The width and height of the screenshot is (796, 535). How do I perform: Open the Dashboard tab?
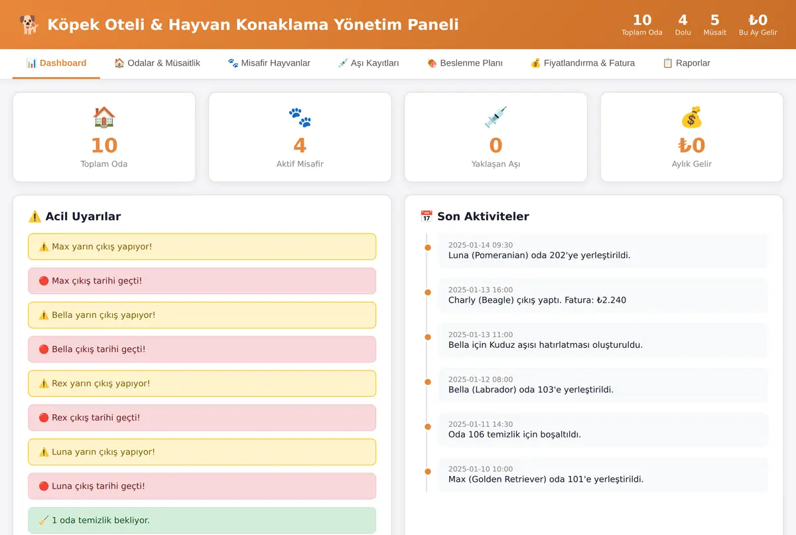pyautogui.click(x=56, y=63)
